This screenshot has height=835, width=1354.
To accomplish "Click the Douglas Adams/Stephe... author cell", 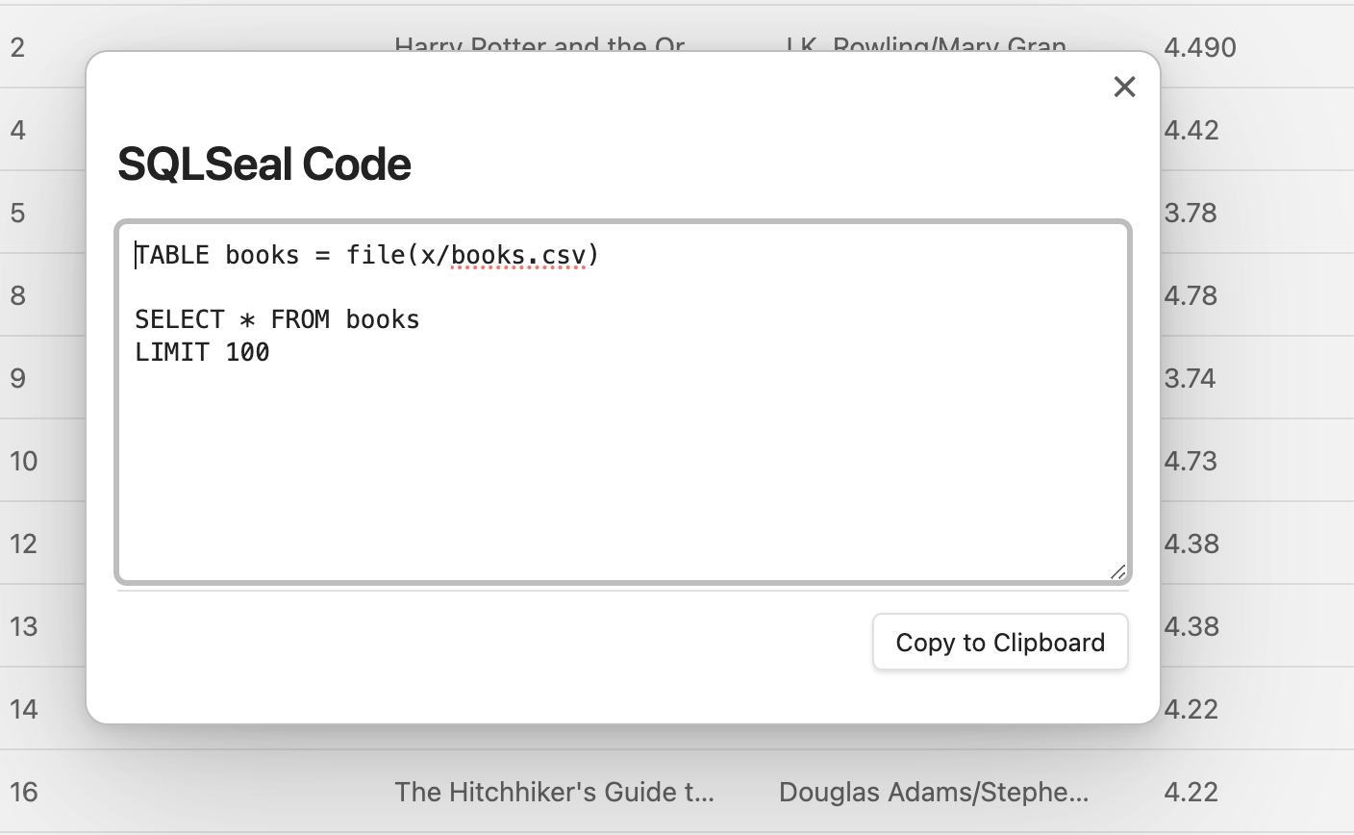I will (x=934, y=792).
